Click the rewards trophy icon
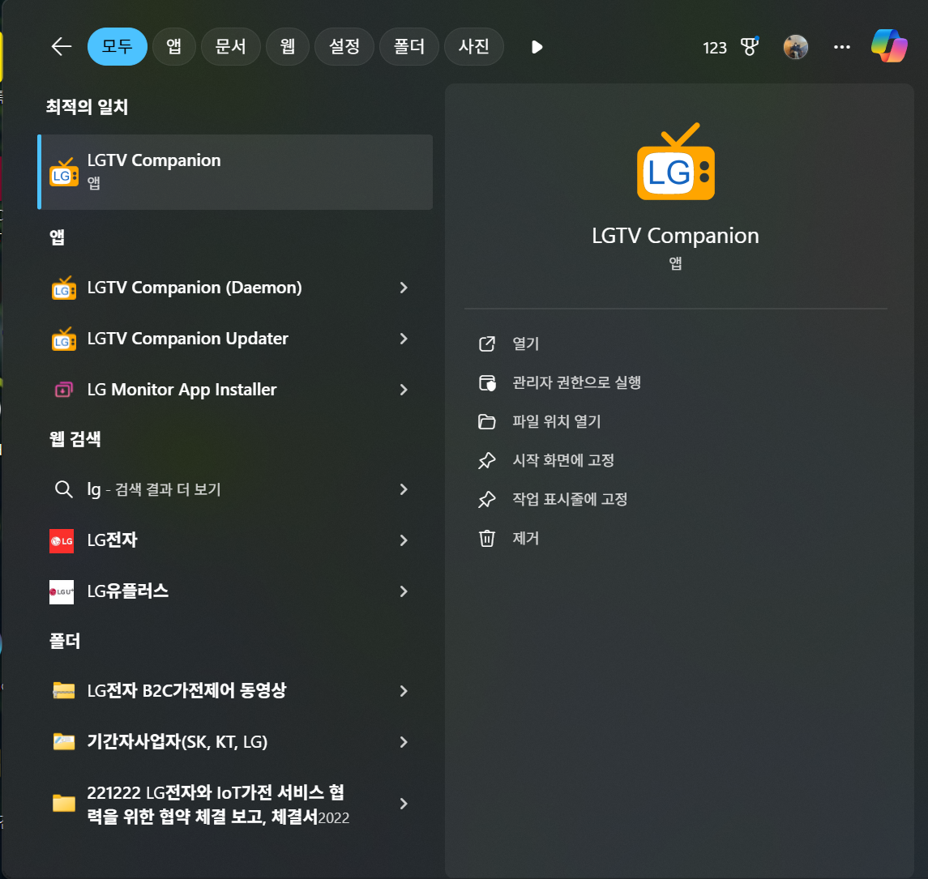This screenshot has height=879, width=928. (750, 46)
